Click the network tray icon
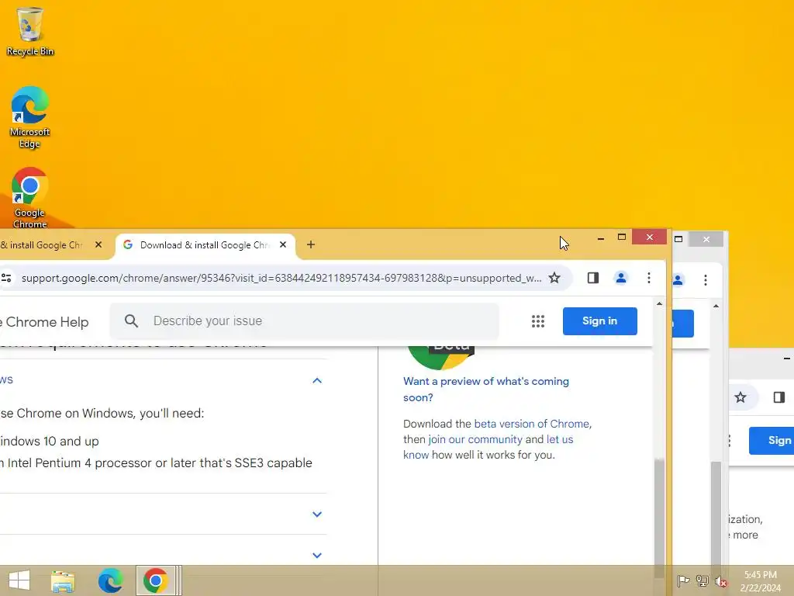 coord(703,581)
